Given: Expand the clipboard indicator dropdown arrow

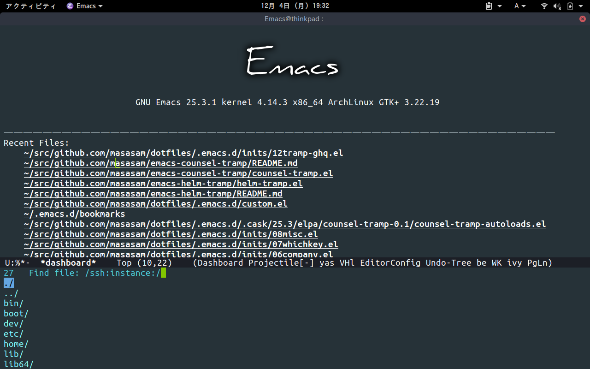Looking at the screenshot, I should [500, 6].
